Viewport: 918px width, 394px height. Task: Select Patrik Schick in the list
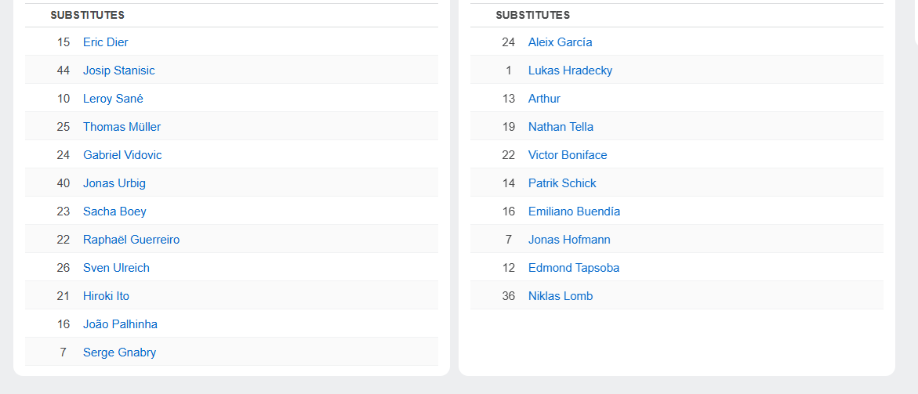[x=562, y=183]
